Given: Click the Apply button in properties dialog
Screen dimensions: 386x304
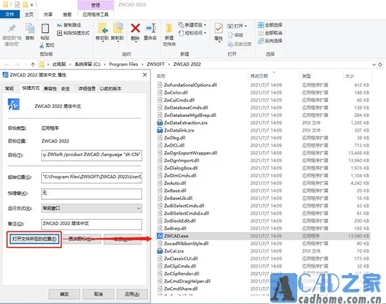Looking at the screenshot, I should (132, 294).
